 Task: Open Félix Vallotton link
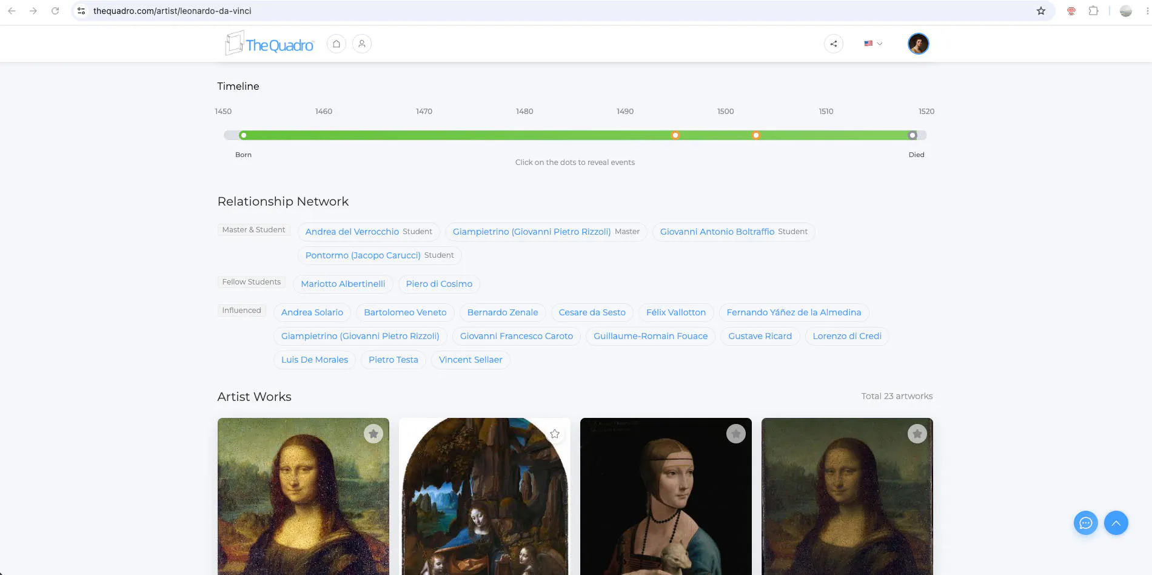tap(676, 312)
